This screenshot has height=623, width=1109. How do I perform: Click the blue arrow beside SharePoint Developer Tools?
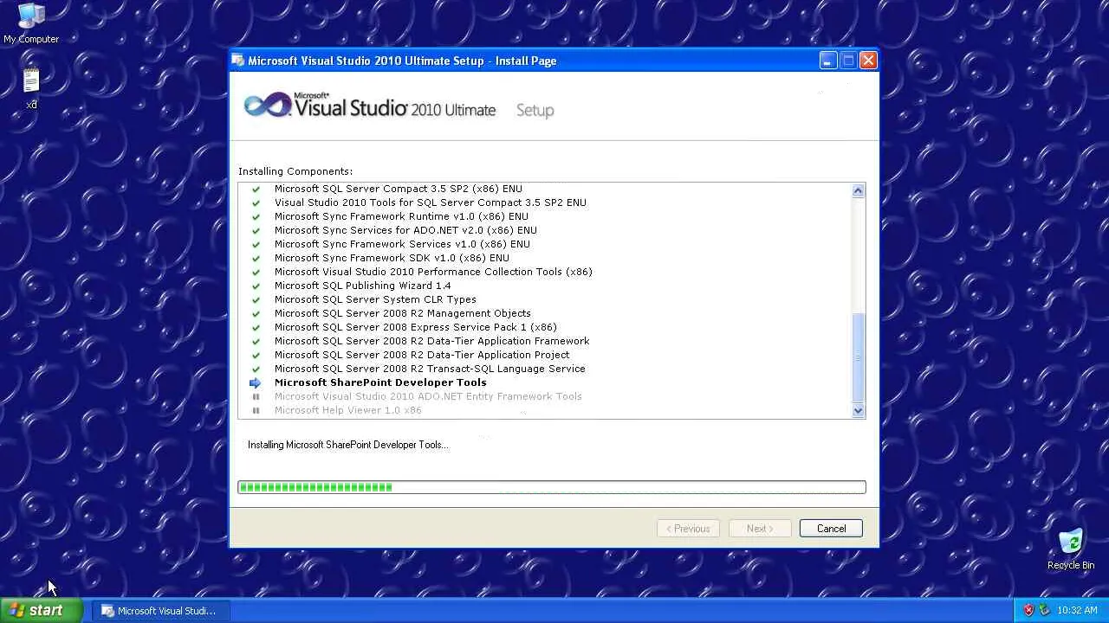pos(256,382)
